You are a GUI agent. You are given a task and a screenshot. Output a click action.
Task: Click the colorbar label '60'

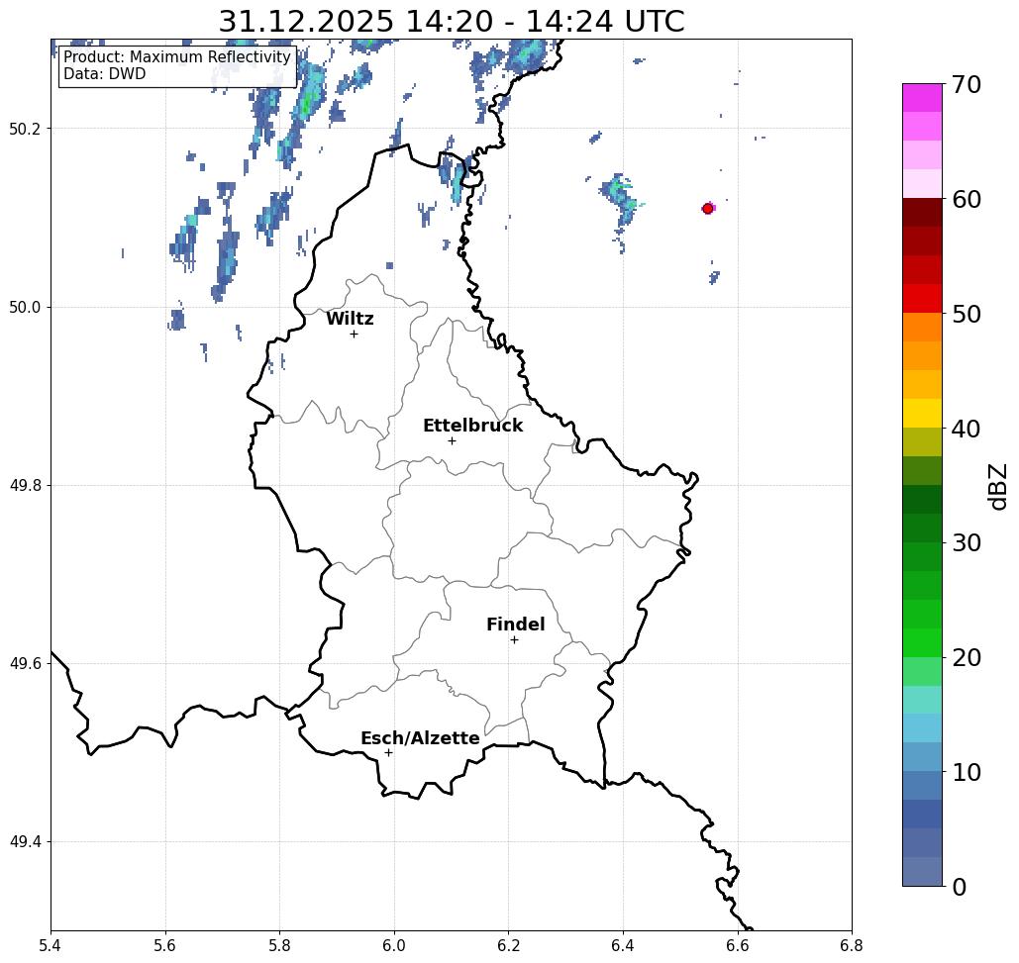[966, 199]
